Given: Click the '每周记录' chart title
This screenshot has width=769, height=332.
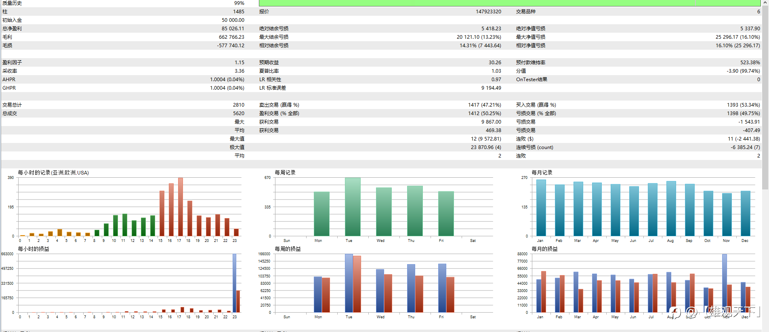Looking at the screenshot, I should pyautogui.click(x=285, y=172).
